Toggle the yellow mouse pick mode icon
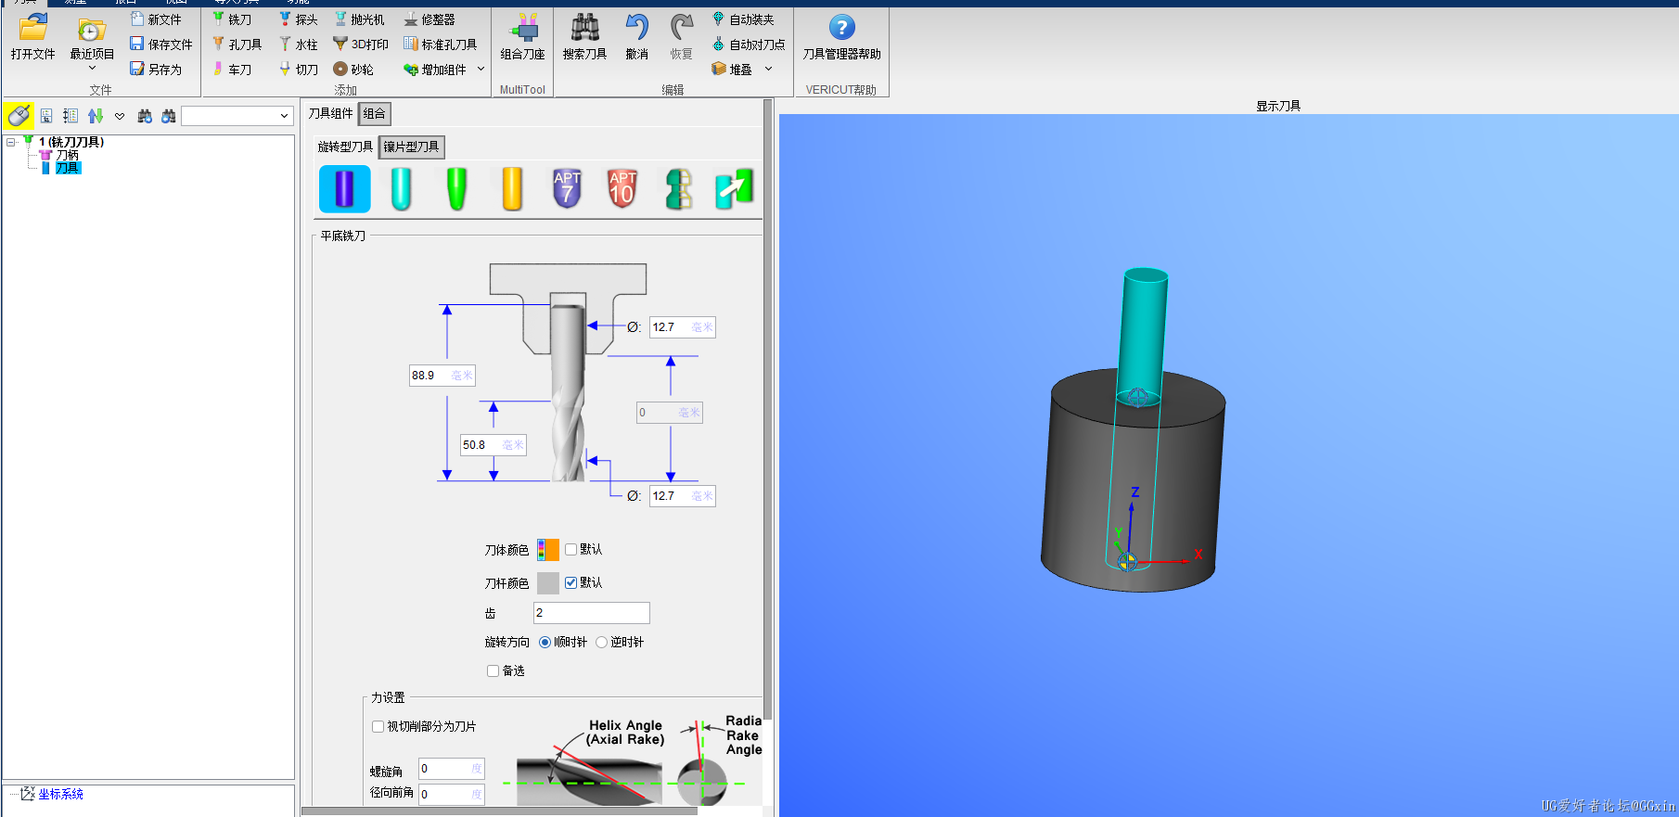The height and width of the screenshot is (817, 1679). point(19,116)
